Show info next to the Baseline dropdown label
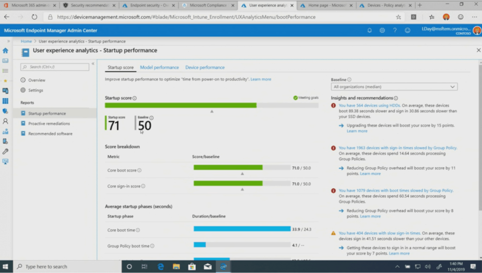This screenshot has width=482, height=273. (x=349, y=80)
